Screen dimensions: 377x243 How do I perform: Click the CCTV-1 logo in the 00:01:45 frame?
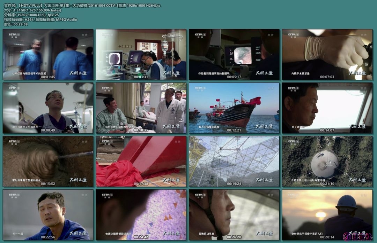coord(14,35)
